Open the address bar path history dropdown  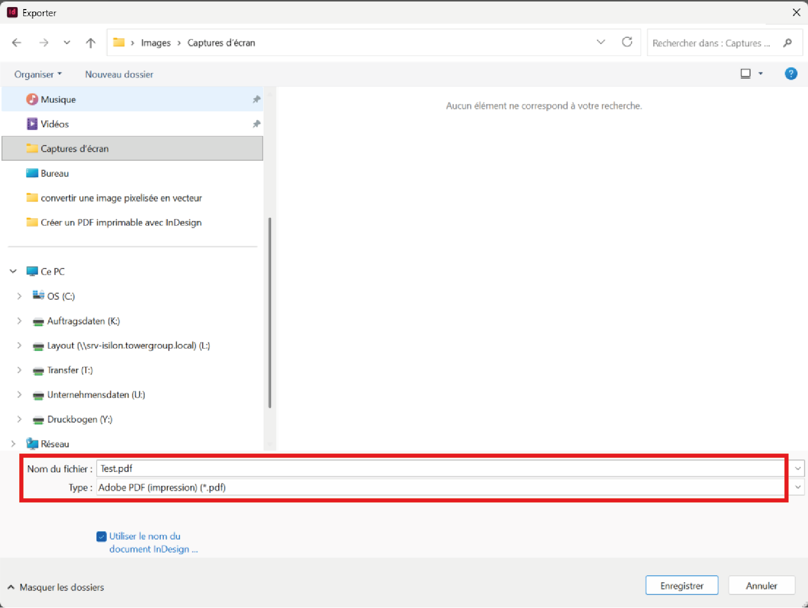pyautogui.click(x=600, y=42)
